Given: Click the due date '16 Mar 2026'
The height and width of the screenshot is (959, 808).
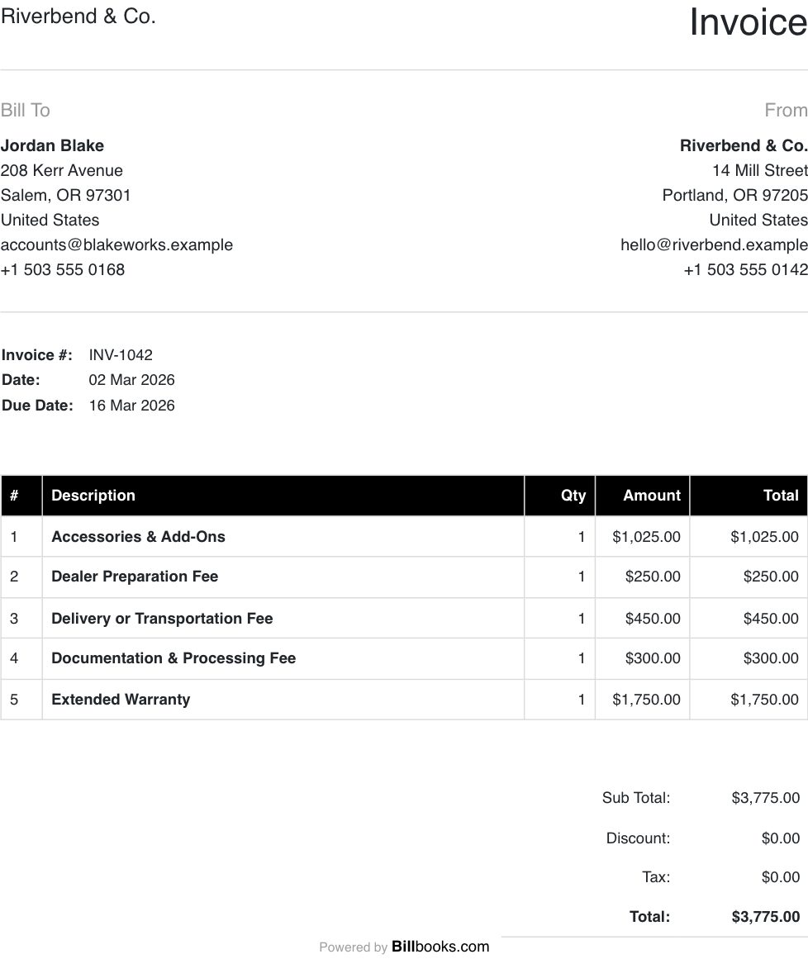Looking at the screenshot, I should pos(131,406).
